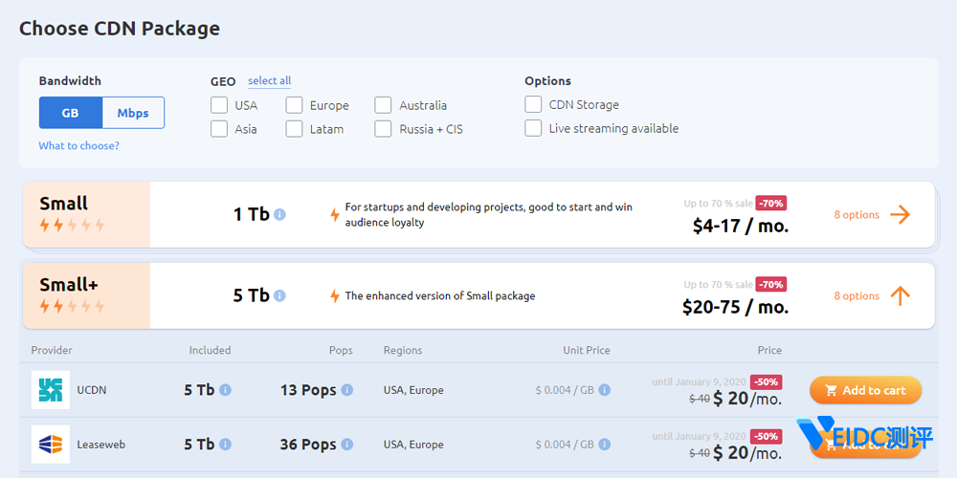This screenshot has height=478, width=957.
Task: Collapse the Small+ package options arrow
Action: [900, 296]
